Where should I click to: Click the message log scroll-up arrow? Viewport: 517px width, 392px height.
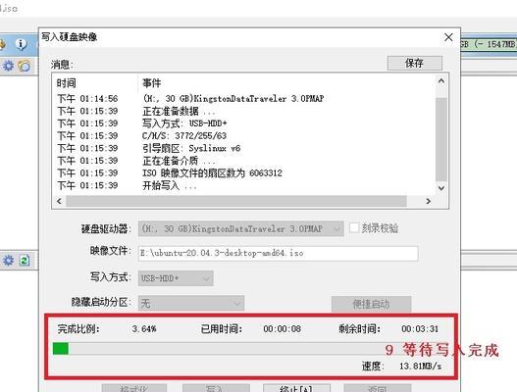point(441,80)
